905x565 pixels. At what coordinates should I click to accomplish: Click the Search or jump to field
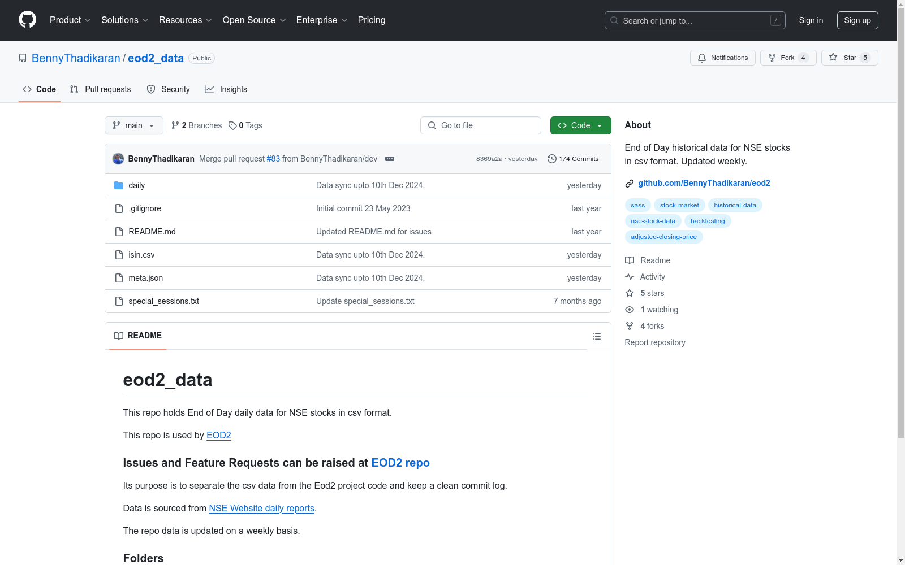pos(695,20)
